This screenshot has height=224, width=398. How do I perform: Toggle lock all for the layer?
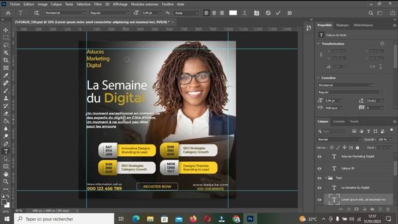(358, 147)
